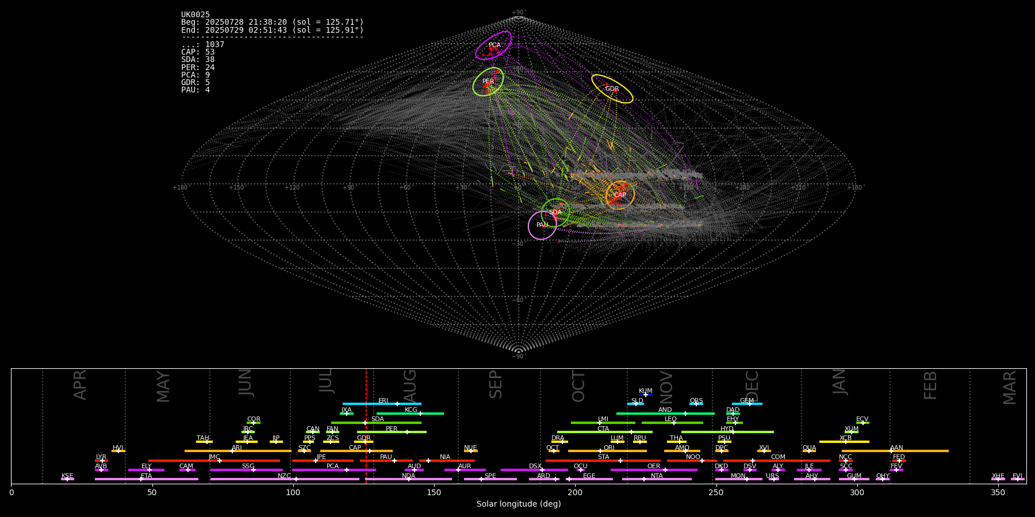Image resolution: width=1035 pixels, height=517 pixels.
Task: Click the green PER radiant ellipse on sky map
Action: [488, 82]
